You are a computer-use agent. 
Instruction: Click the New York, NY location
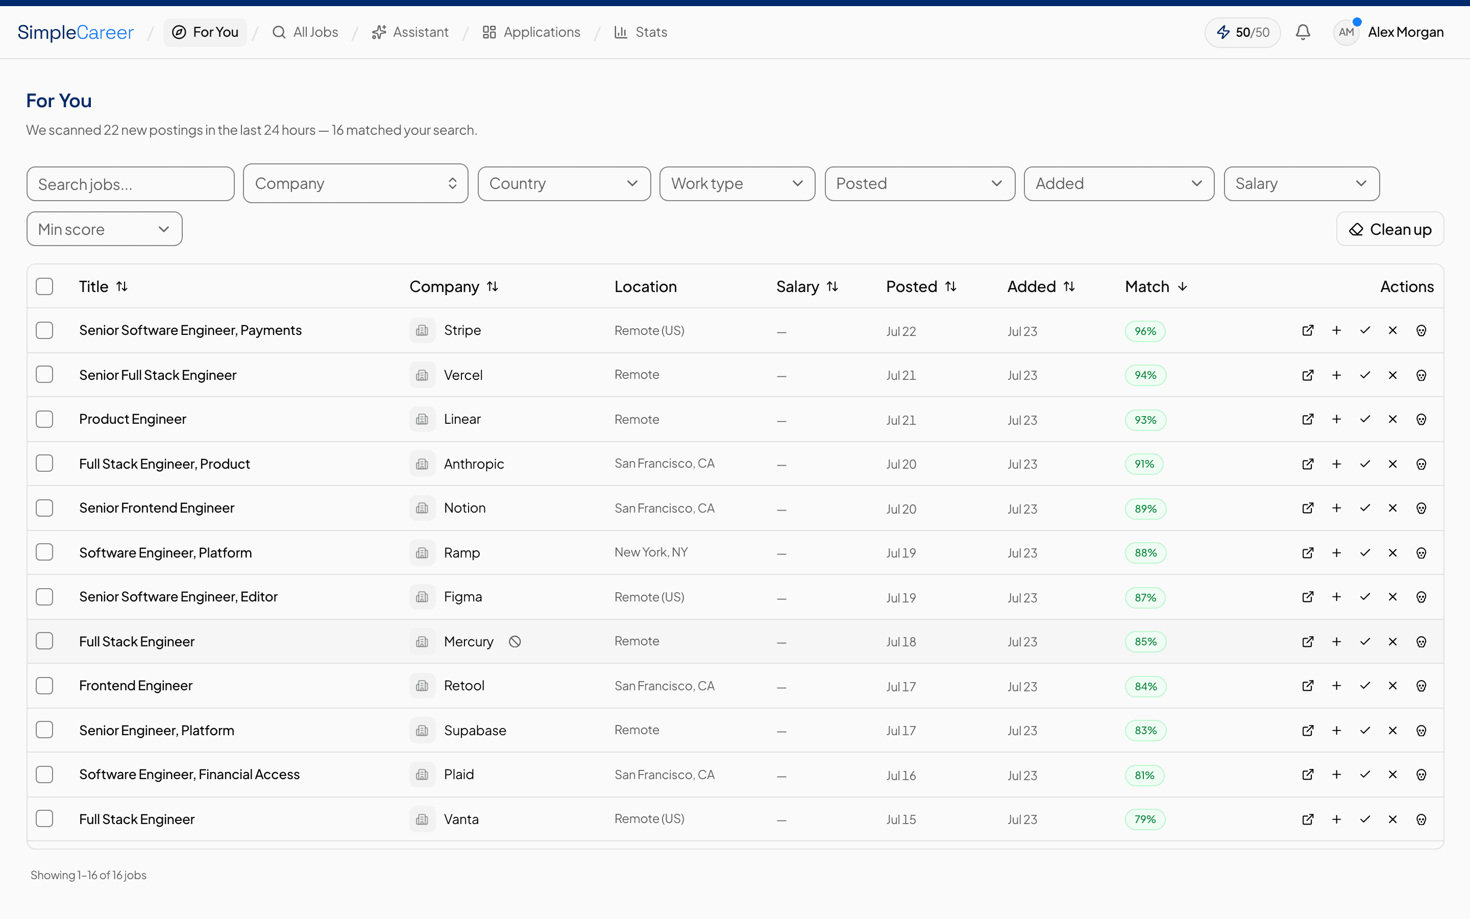pyautogui.click(x=651, y=552)
